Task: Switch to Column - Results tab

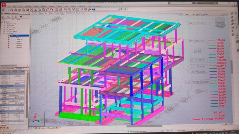Action: tap(54, 13)
